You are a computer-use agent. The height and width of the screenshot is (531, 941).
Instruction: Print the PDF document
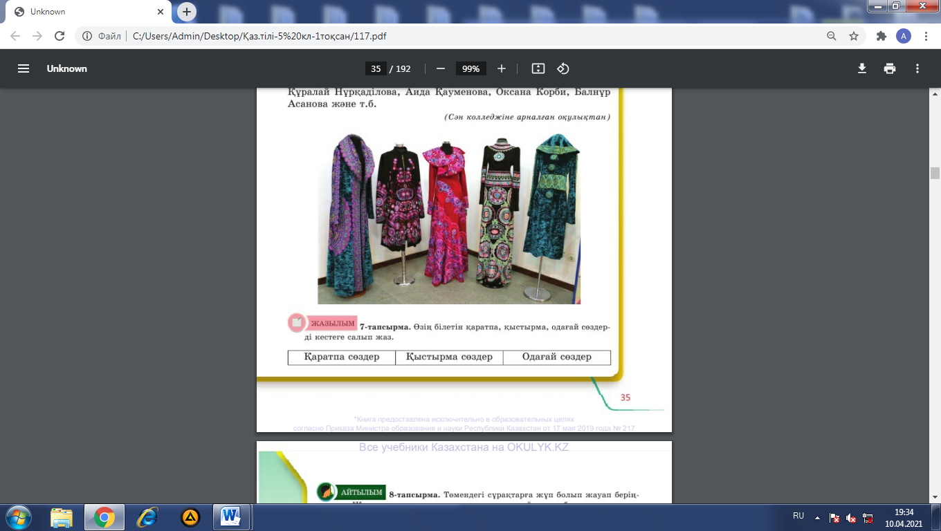(x=890, y=68)
